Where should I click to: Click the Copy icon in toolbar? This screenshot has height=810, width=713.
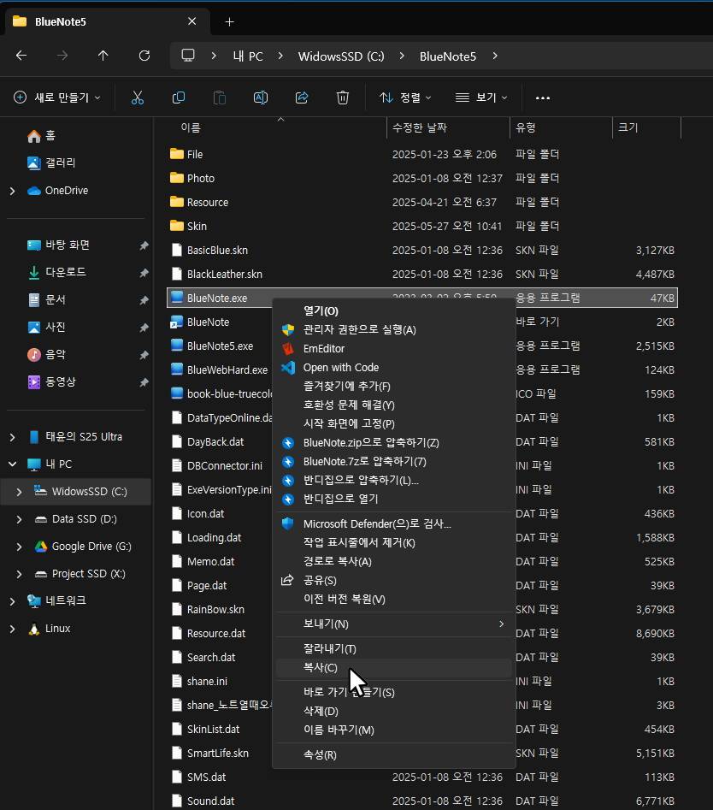[x=179, y=98]
